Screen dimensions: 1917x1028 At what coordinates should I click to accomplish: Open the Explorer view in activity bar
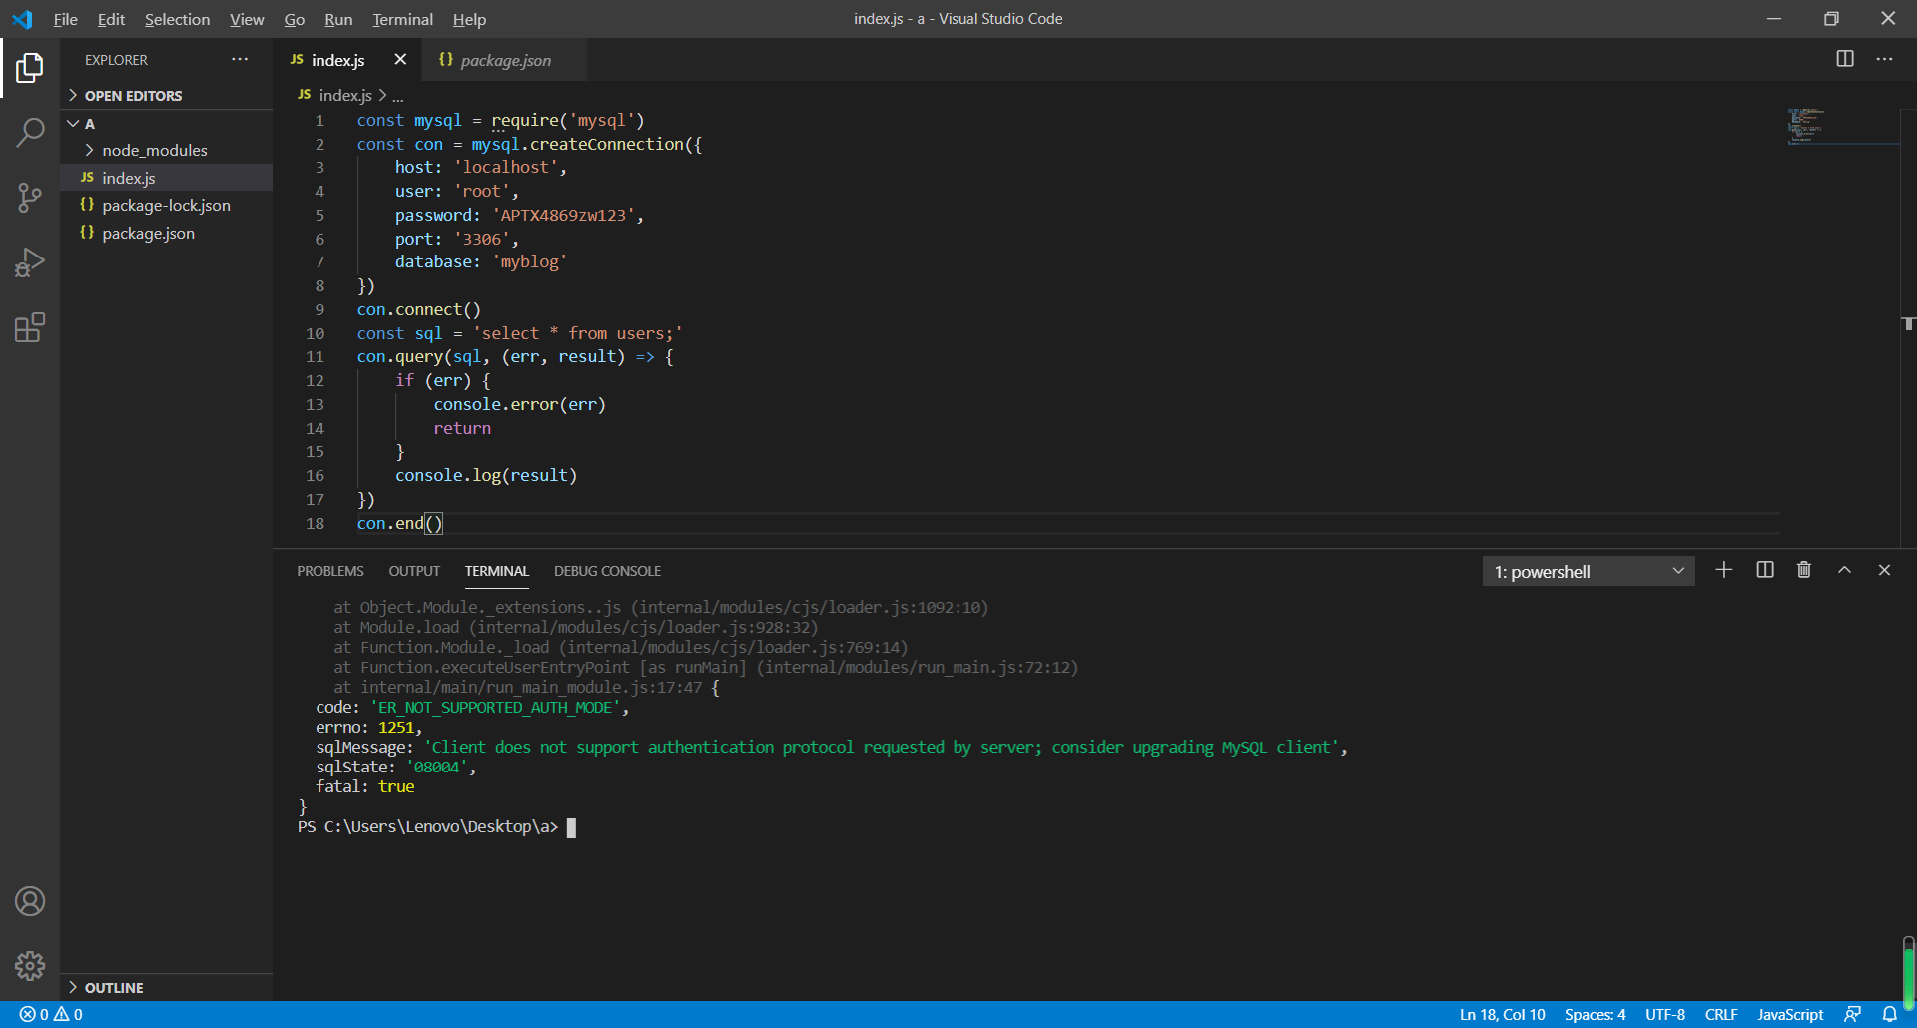coord(30,68)
